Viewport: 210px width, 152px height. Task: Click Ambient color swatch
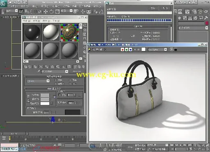(45, 95)
